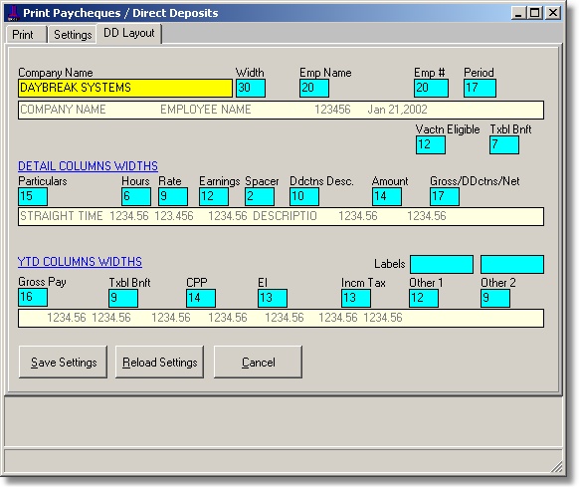Edit the CPP YTD width field
Viewport: 579px width, 489px height.
(201, 298)
